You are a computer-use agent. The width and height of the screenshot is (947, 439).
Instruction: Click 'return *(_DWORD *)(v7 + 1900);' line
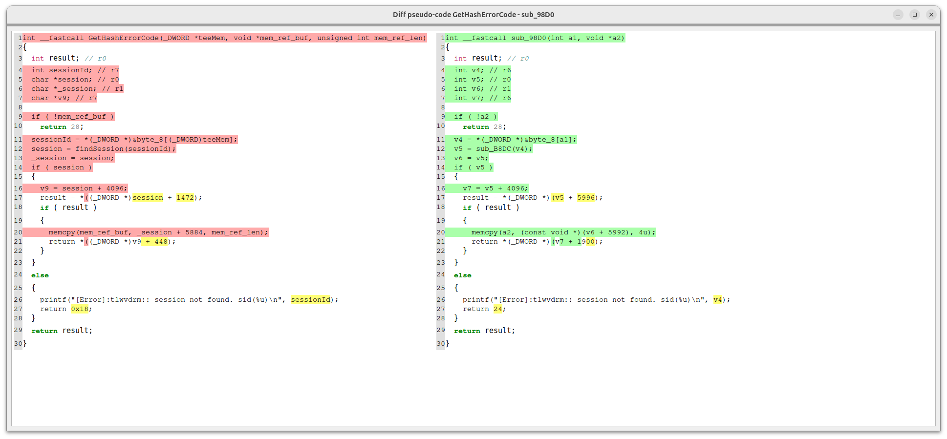(x=537, y=242)
